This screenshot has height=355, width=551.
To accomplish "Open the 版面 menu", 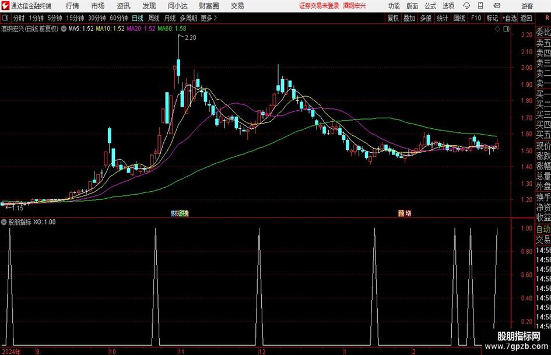I will click(x=412, y=6).
